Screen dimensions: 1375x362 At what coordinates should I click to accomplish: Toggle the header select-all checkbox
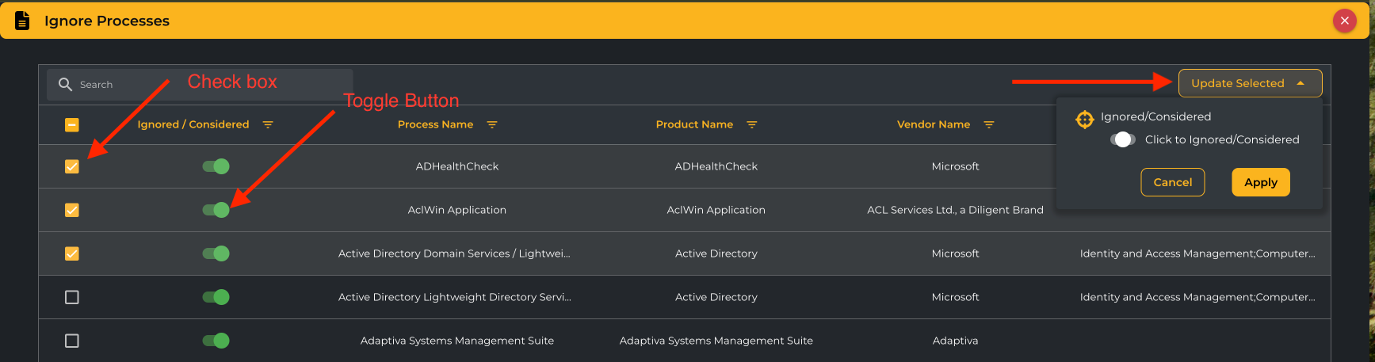click(72, 125)
